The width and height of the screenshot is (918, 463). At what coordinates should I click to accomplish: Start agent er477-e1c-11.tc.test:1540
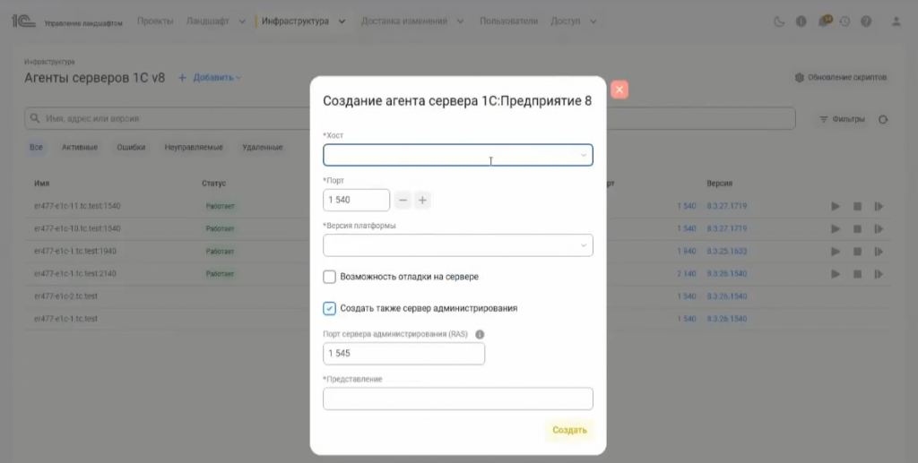(x=836, y=206)
